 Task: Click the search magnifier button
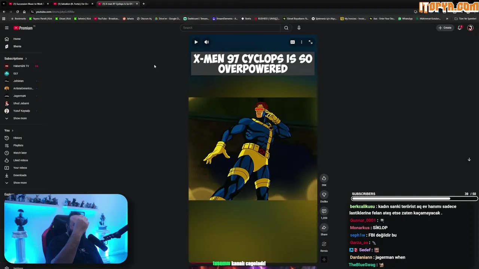point(286,28)
